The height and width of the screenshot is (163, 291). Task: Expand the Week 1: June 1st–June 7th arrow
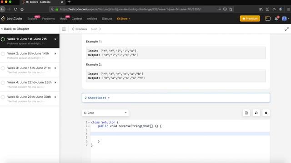pos(55,39)
